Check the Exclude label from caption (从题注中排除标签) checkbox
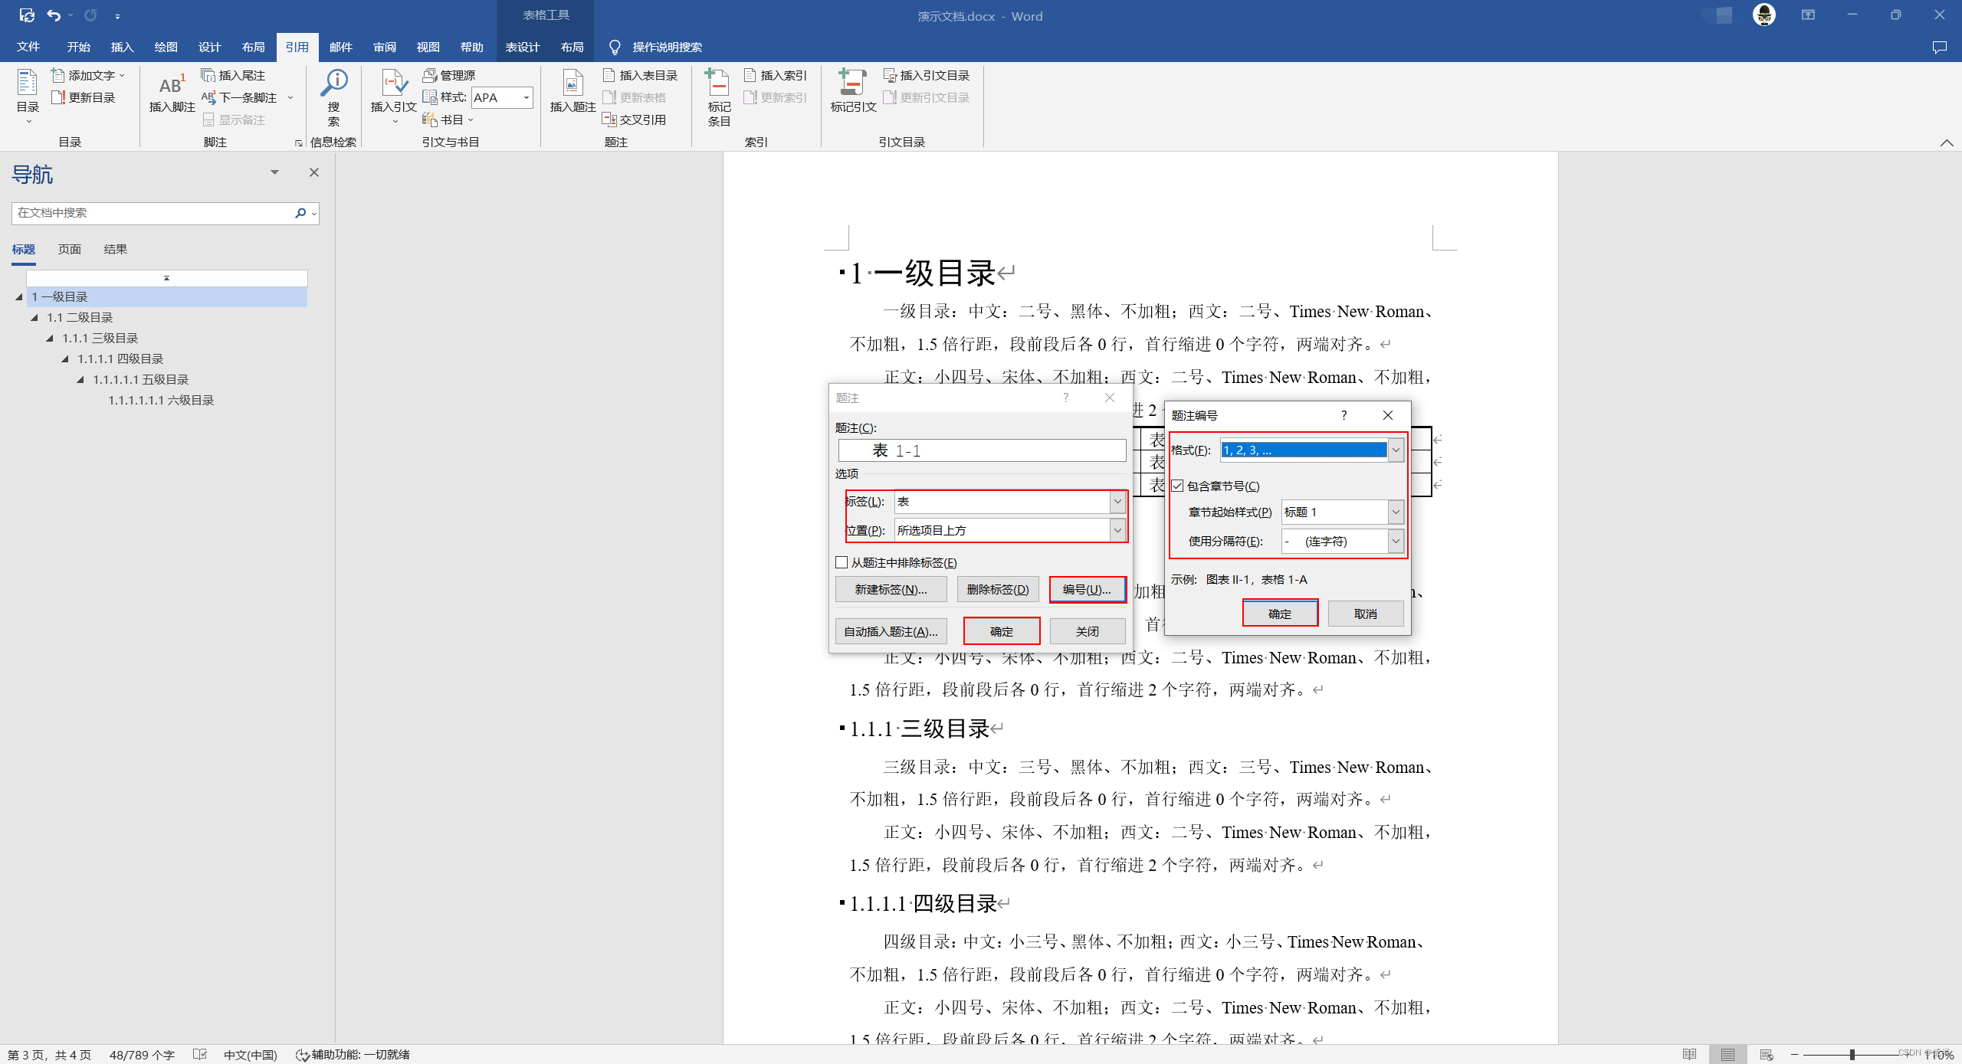The image size is (1962, 1064). pyautogui.click(x=842, y=562)
